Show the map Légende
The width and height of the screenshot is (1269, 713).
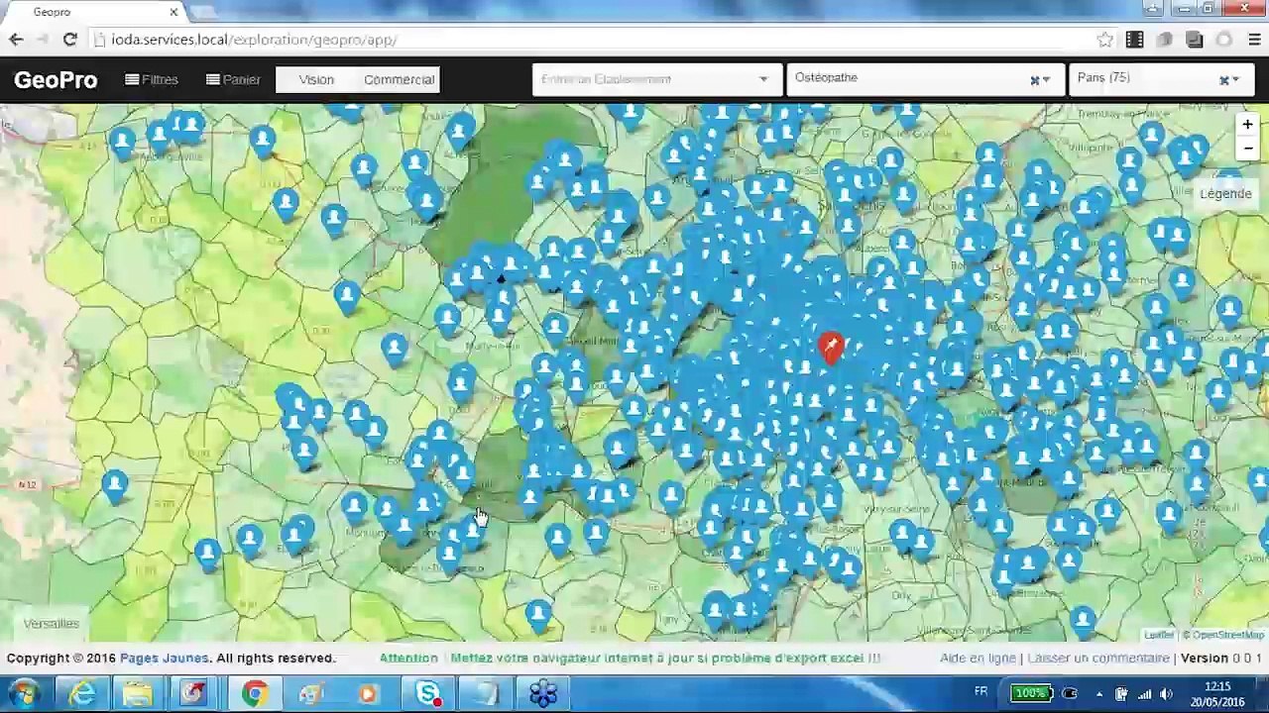coord(1225,194)
